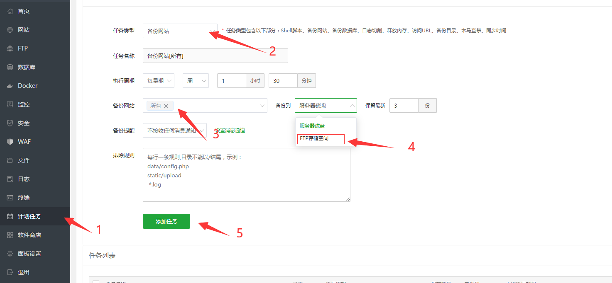Image resolution: width=612 pixels, height=283 pixels.
Task: Select FTP存储空间 from the dropdown list
Action: 321,139
